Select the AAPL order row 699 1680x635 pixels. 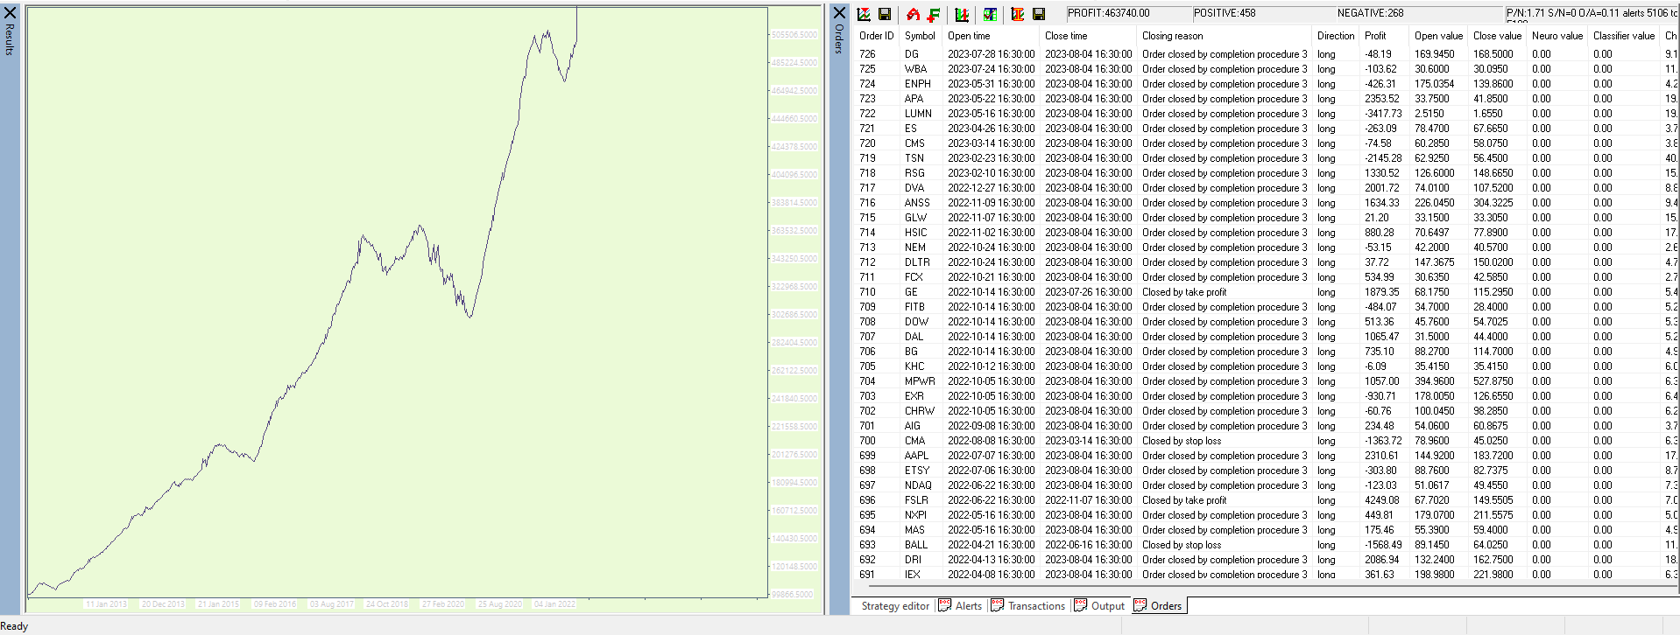916,456
